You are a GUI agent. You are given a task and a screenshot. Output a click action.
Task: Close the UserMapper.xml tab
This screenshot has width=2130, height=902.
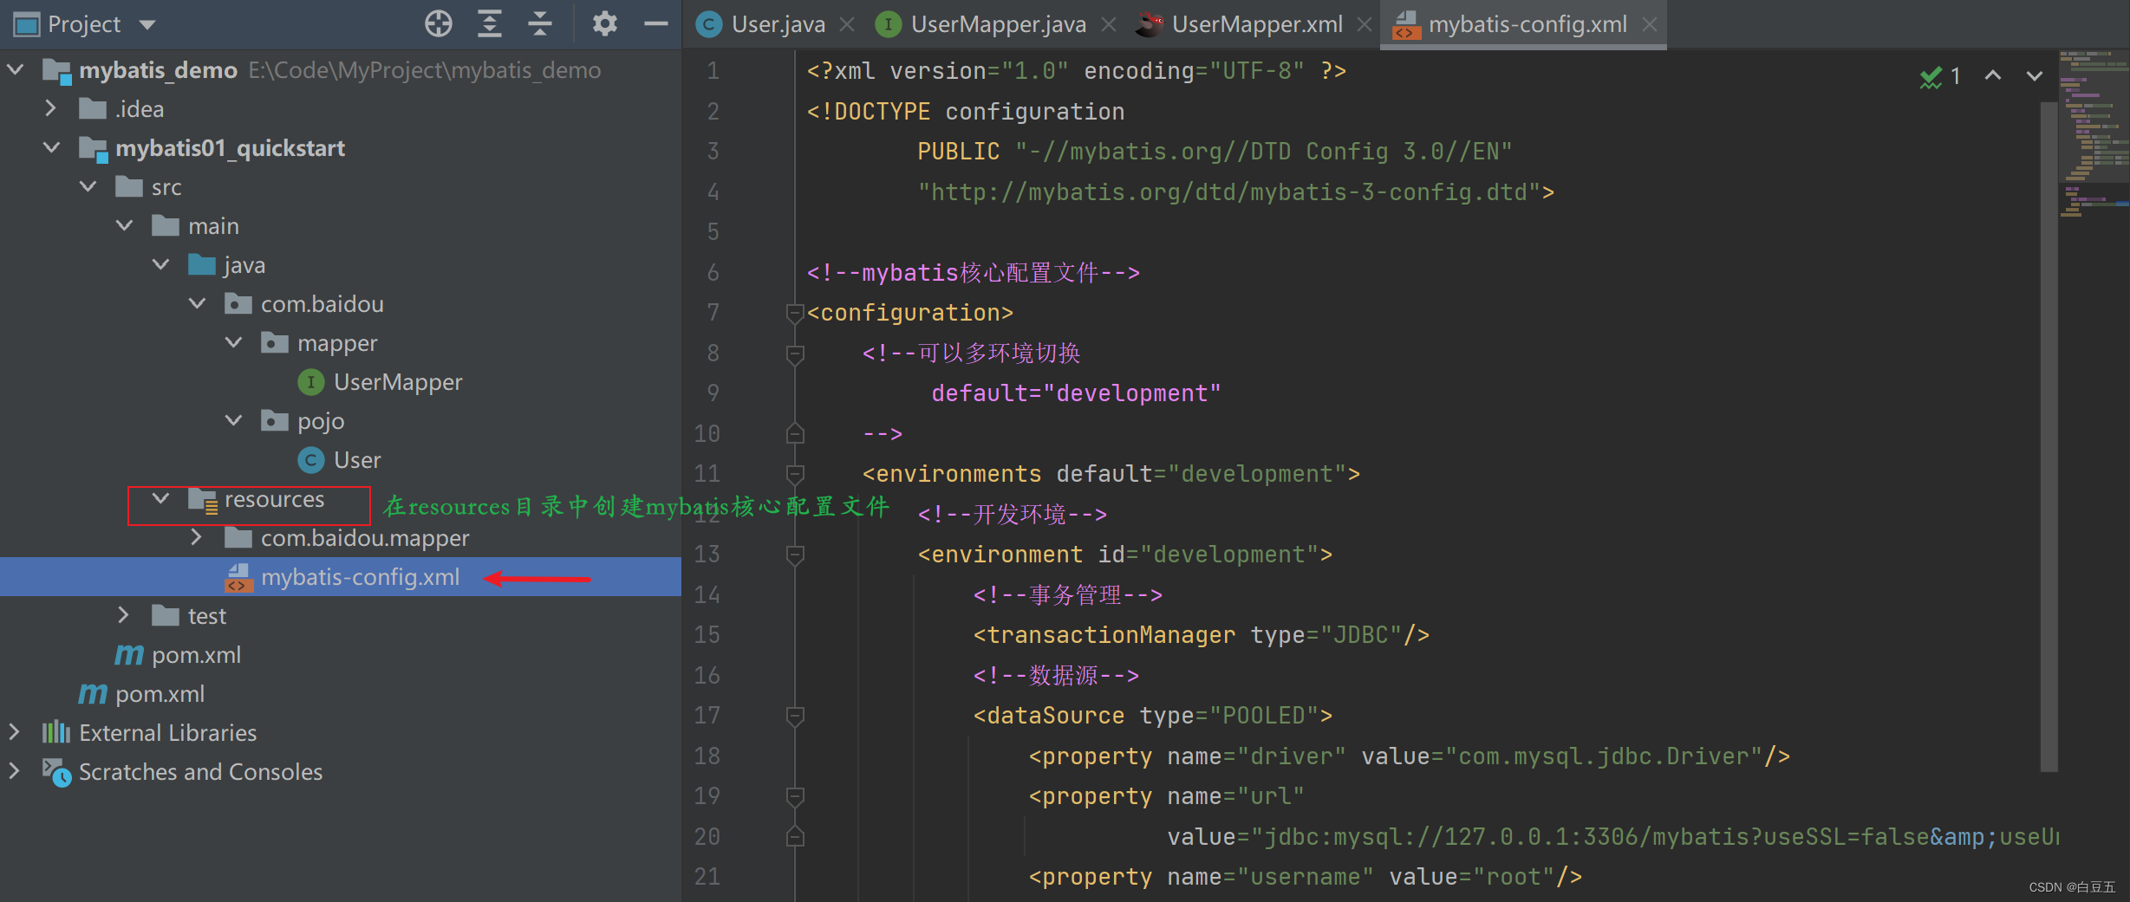click(x=1365, y=25)
